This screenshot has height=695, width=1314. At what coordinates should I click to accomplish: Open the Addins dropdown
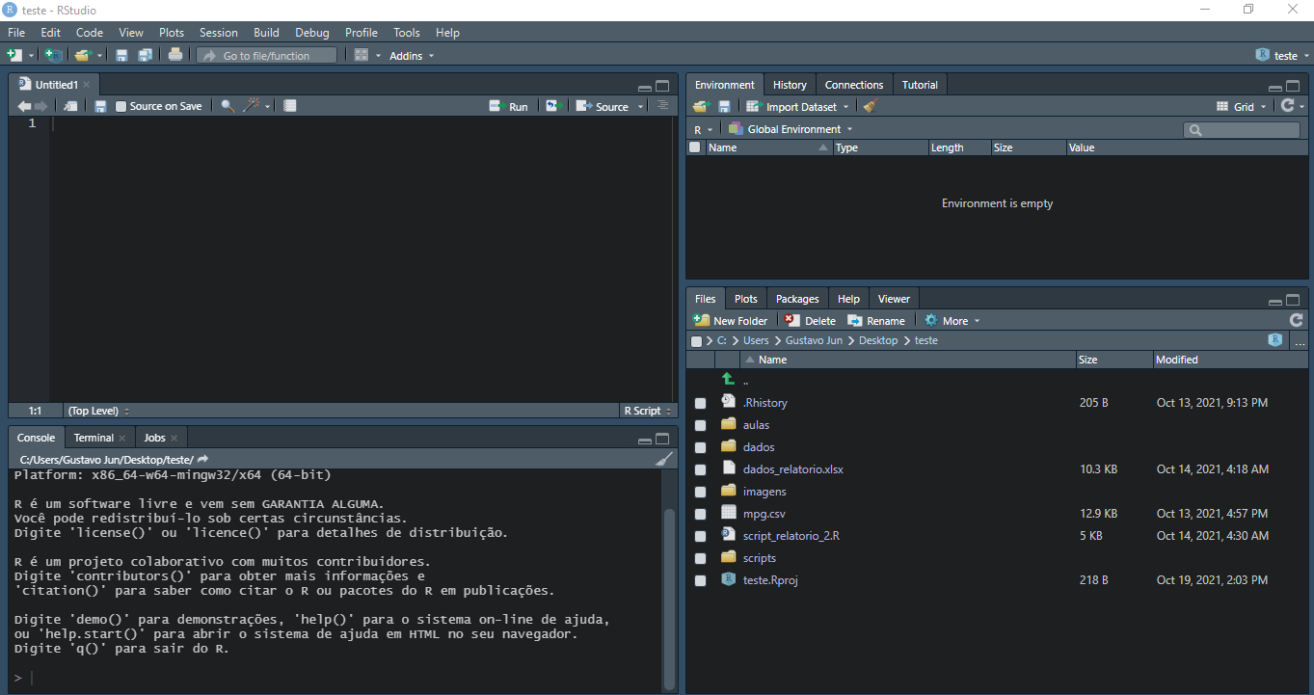(412, 56)
